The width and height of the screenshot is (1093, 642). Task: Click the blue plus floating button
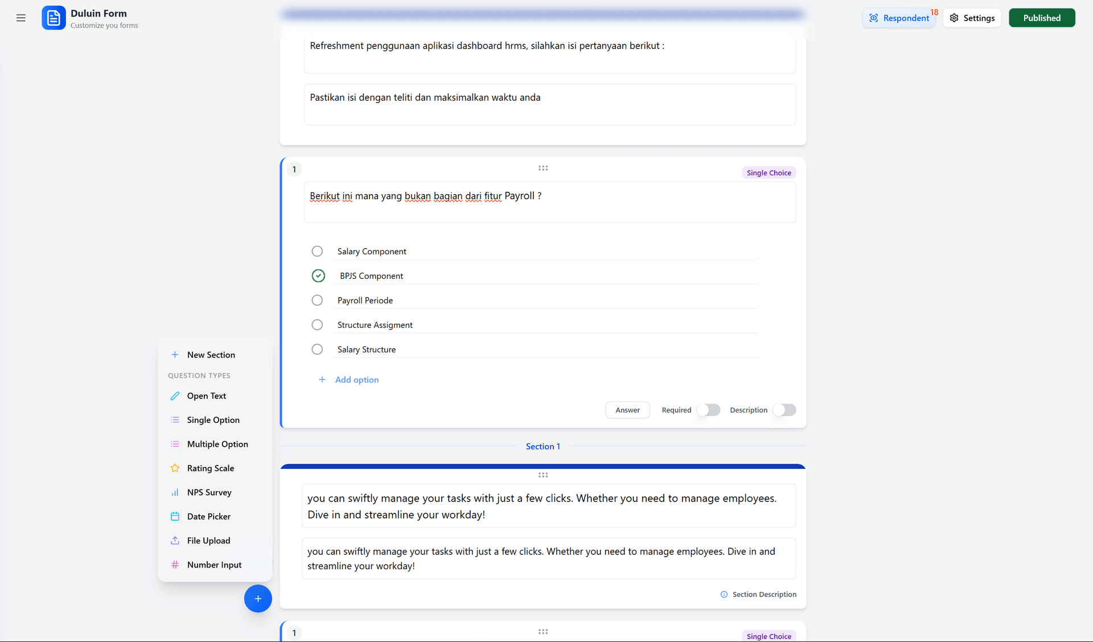click(x=258, y=599)
